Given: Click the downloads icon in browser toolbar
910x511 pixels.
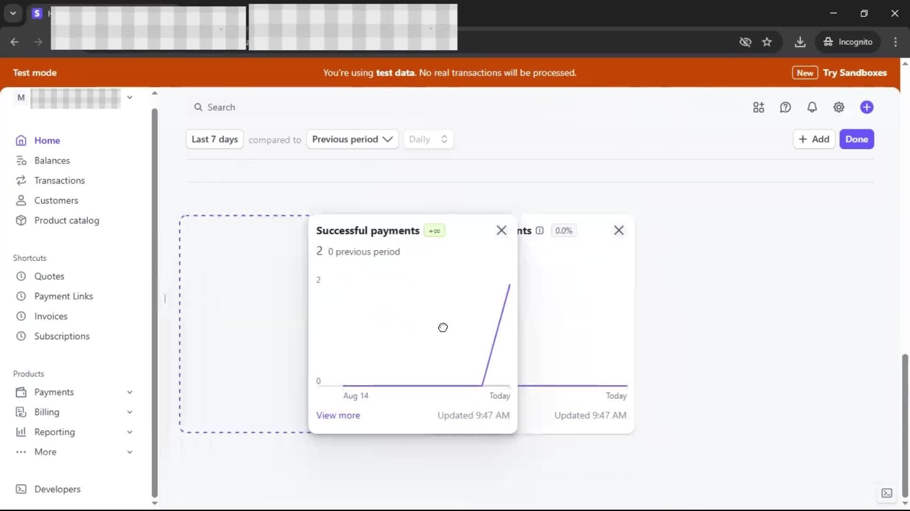Looking at the screenshot, I should tap(800, 42).
